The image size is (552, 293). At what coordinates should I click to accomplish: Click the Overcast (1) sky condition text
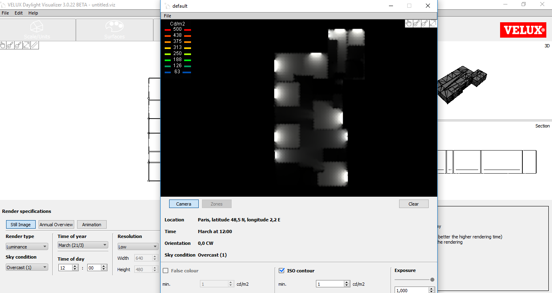coord(212,255)
